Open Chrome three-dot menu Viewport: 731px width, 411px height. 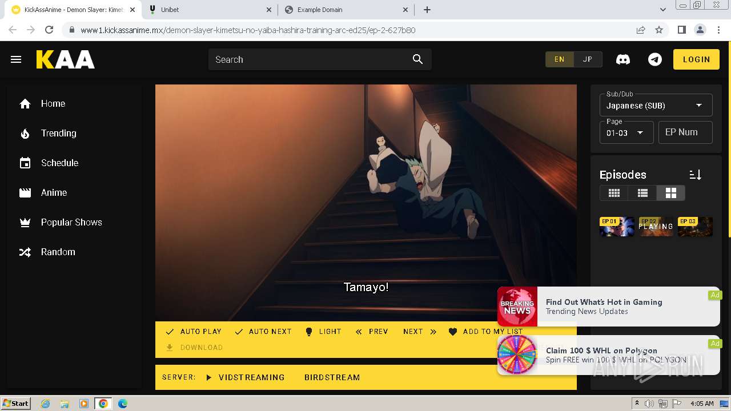(718, 30)
